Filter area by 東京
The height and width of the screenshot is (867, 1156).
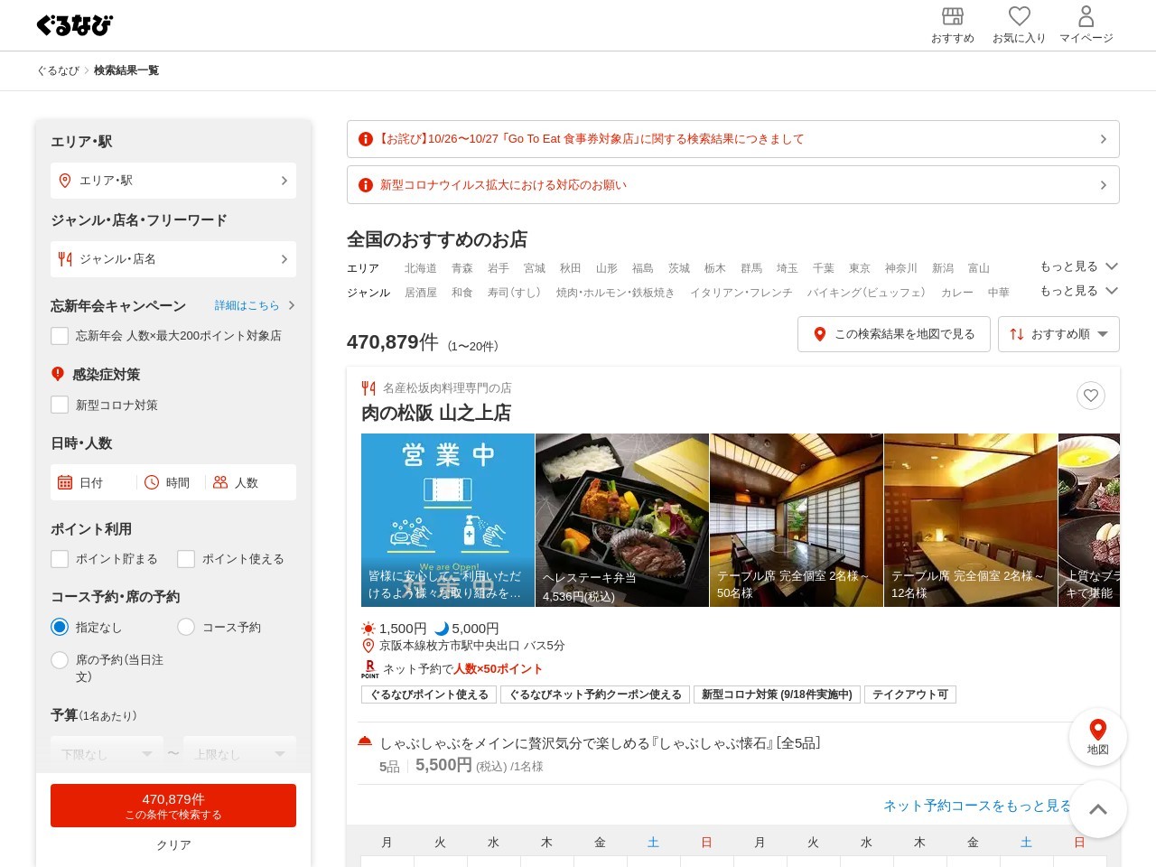[860, 268]
